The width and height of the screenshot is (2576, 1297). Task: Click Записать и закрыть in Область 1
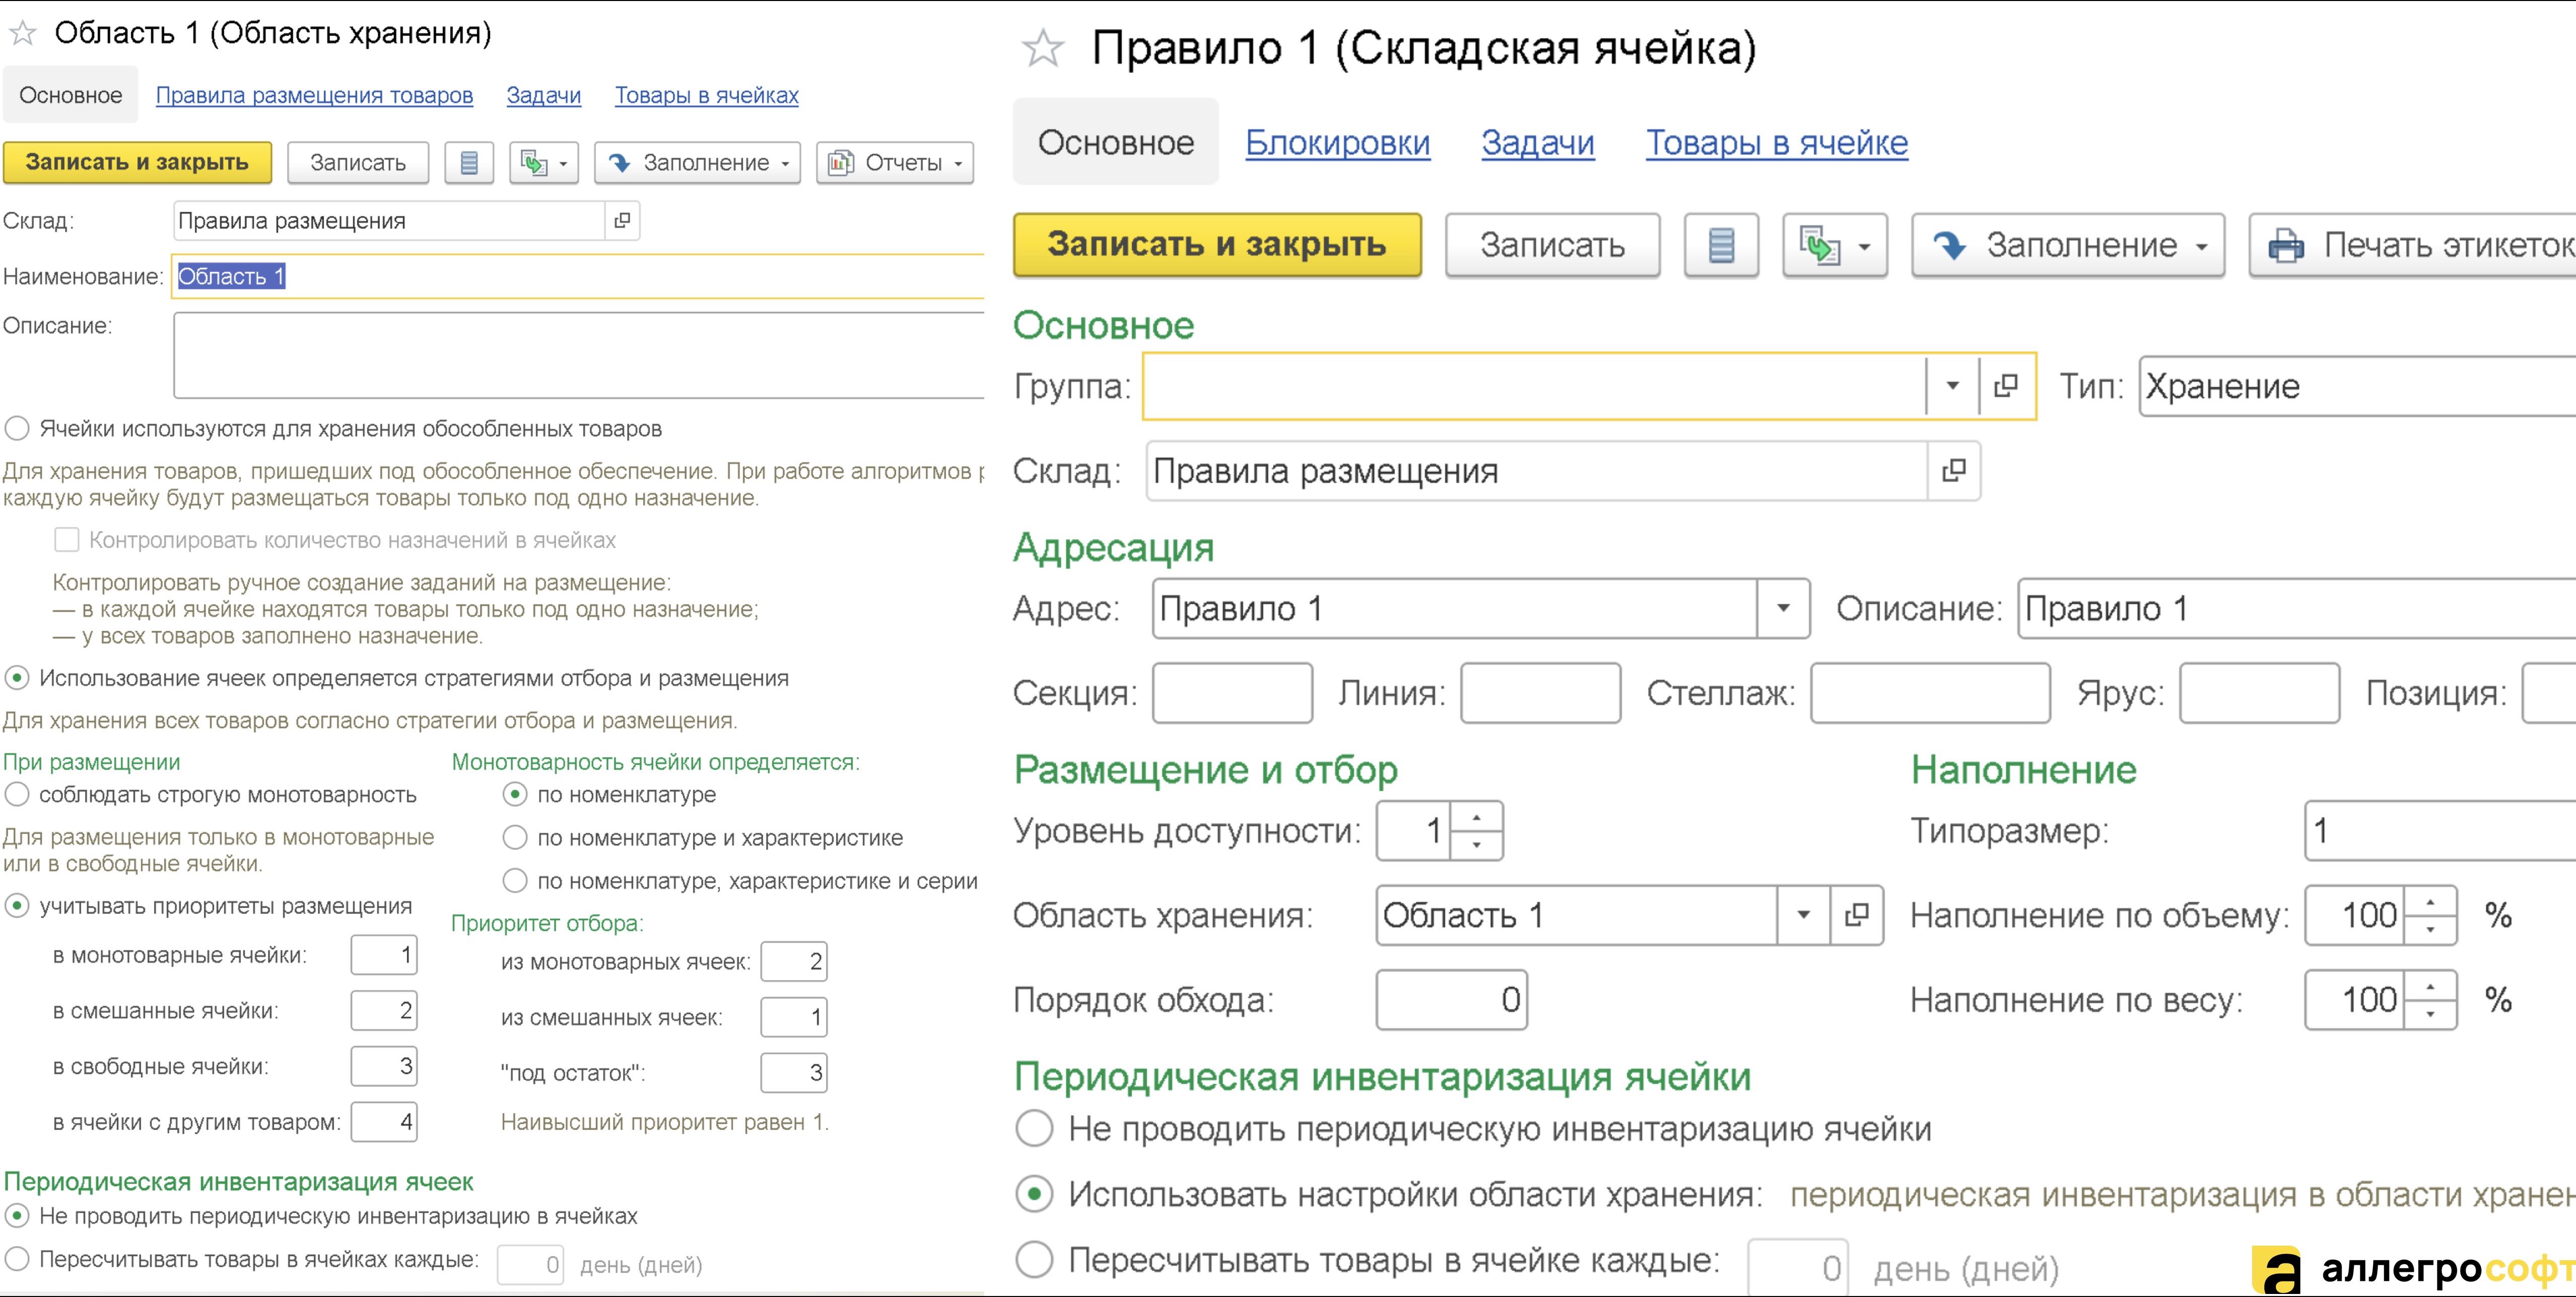tap(137, 163)
